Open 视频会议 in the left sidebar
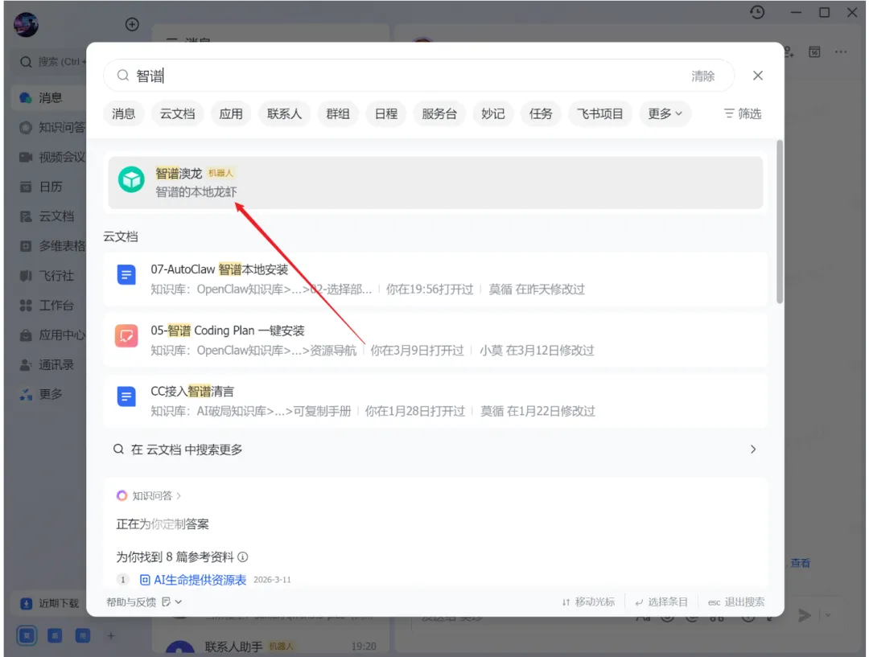The image size is (869, 657). [x=49, y=157]
